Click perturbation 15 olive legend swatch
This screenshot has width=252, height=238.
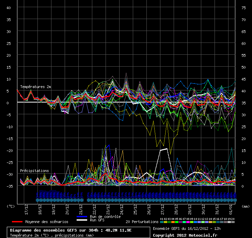coord(214,222)
